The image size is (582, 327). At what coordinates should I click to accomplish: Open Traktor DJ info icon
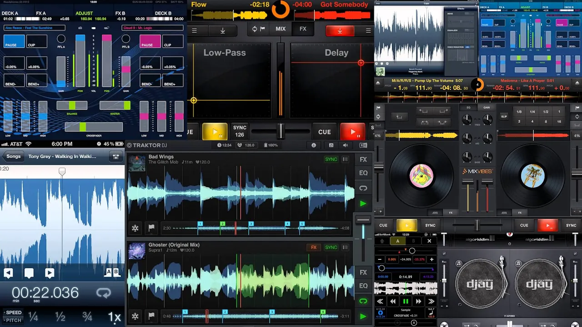(x=314, y=145)
